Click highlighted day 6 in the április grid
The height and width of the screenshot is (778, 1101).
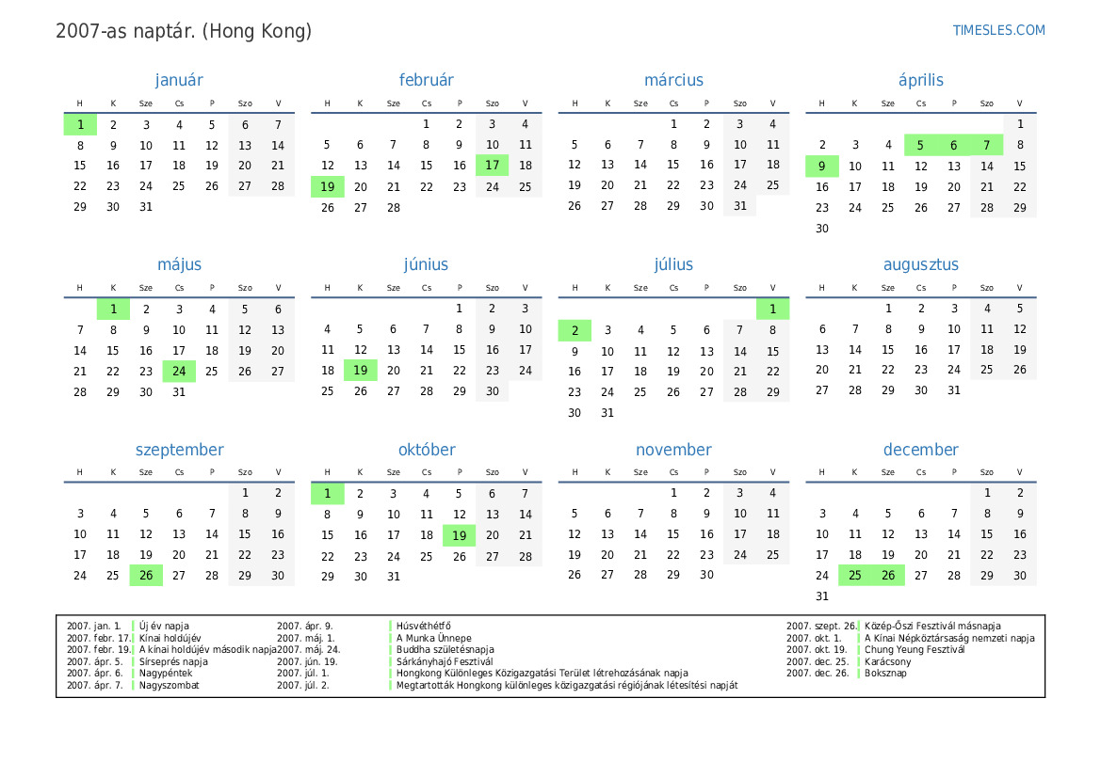tap(953, 145)
